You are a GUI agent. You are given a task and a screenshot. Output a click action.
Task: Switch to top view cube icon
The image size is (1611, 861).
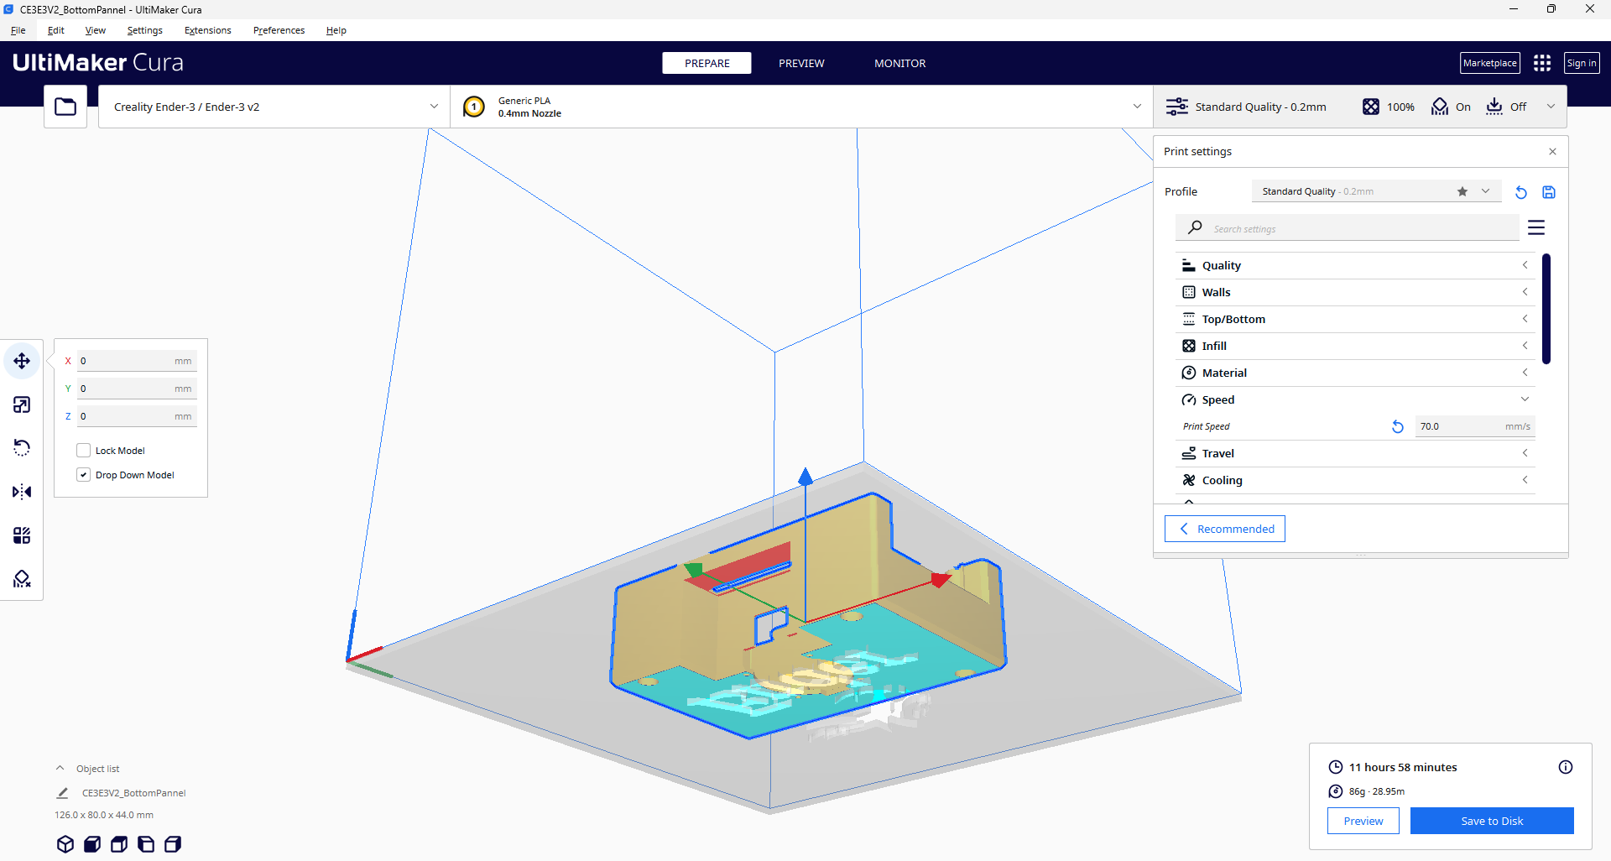pos(119,844)
